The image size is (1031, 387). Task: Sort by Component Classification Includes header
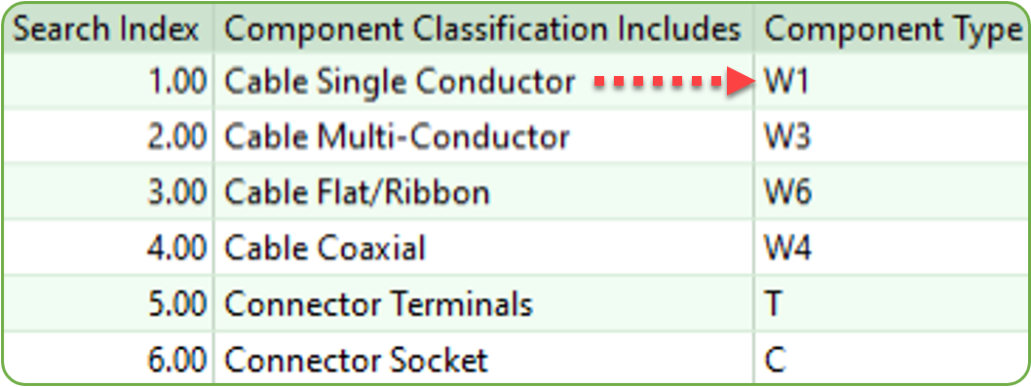click(483, 29)
